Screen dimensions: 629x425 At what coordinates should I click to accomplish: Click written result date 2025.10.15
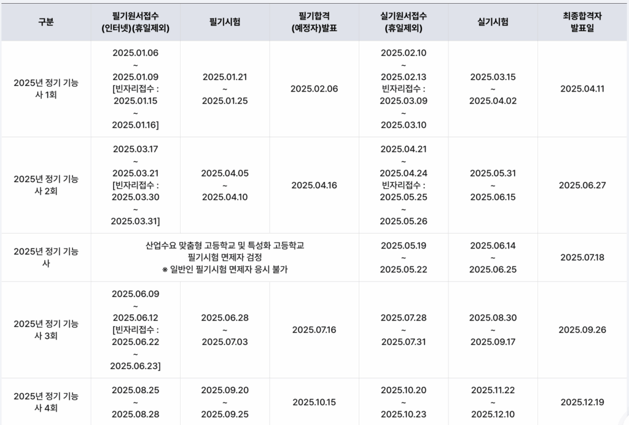pyautogui.click(x=314, y=402)
